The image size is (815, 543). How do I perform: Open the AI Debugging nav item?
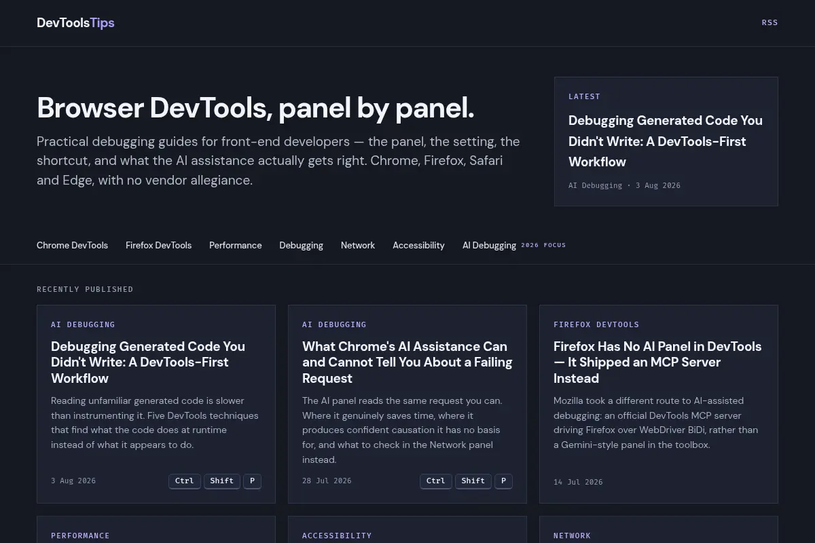[489, 245]
